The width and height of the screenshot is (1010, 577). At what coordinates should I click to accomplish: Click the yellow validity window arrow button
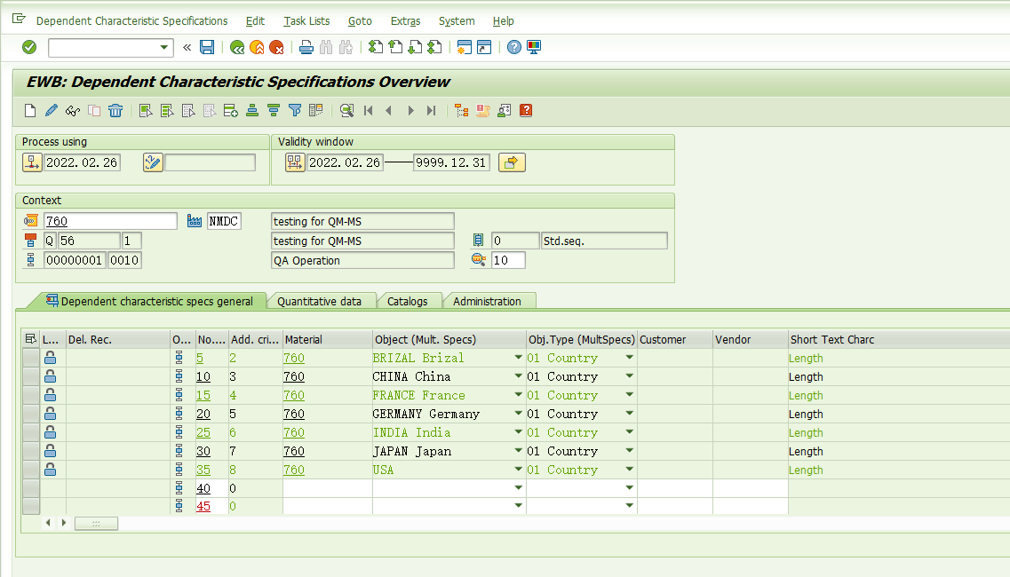point(512,162)
